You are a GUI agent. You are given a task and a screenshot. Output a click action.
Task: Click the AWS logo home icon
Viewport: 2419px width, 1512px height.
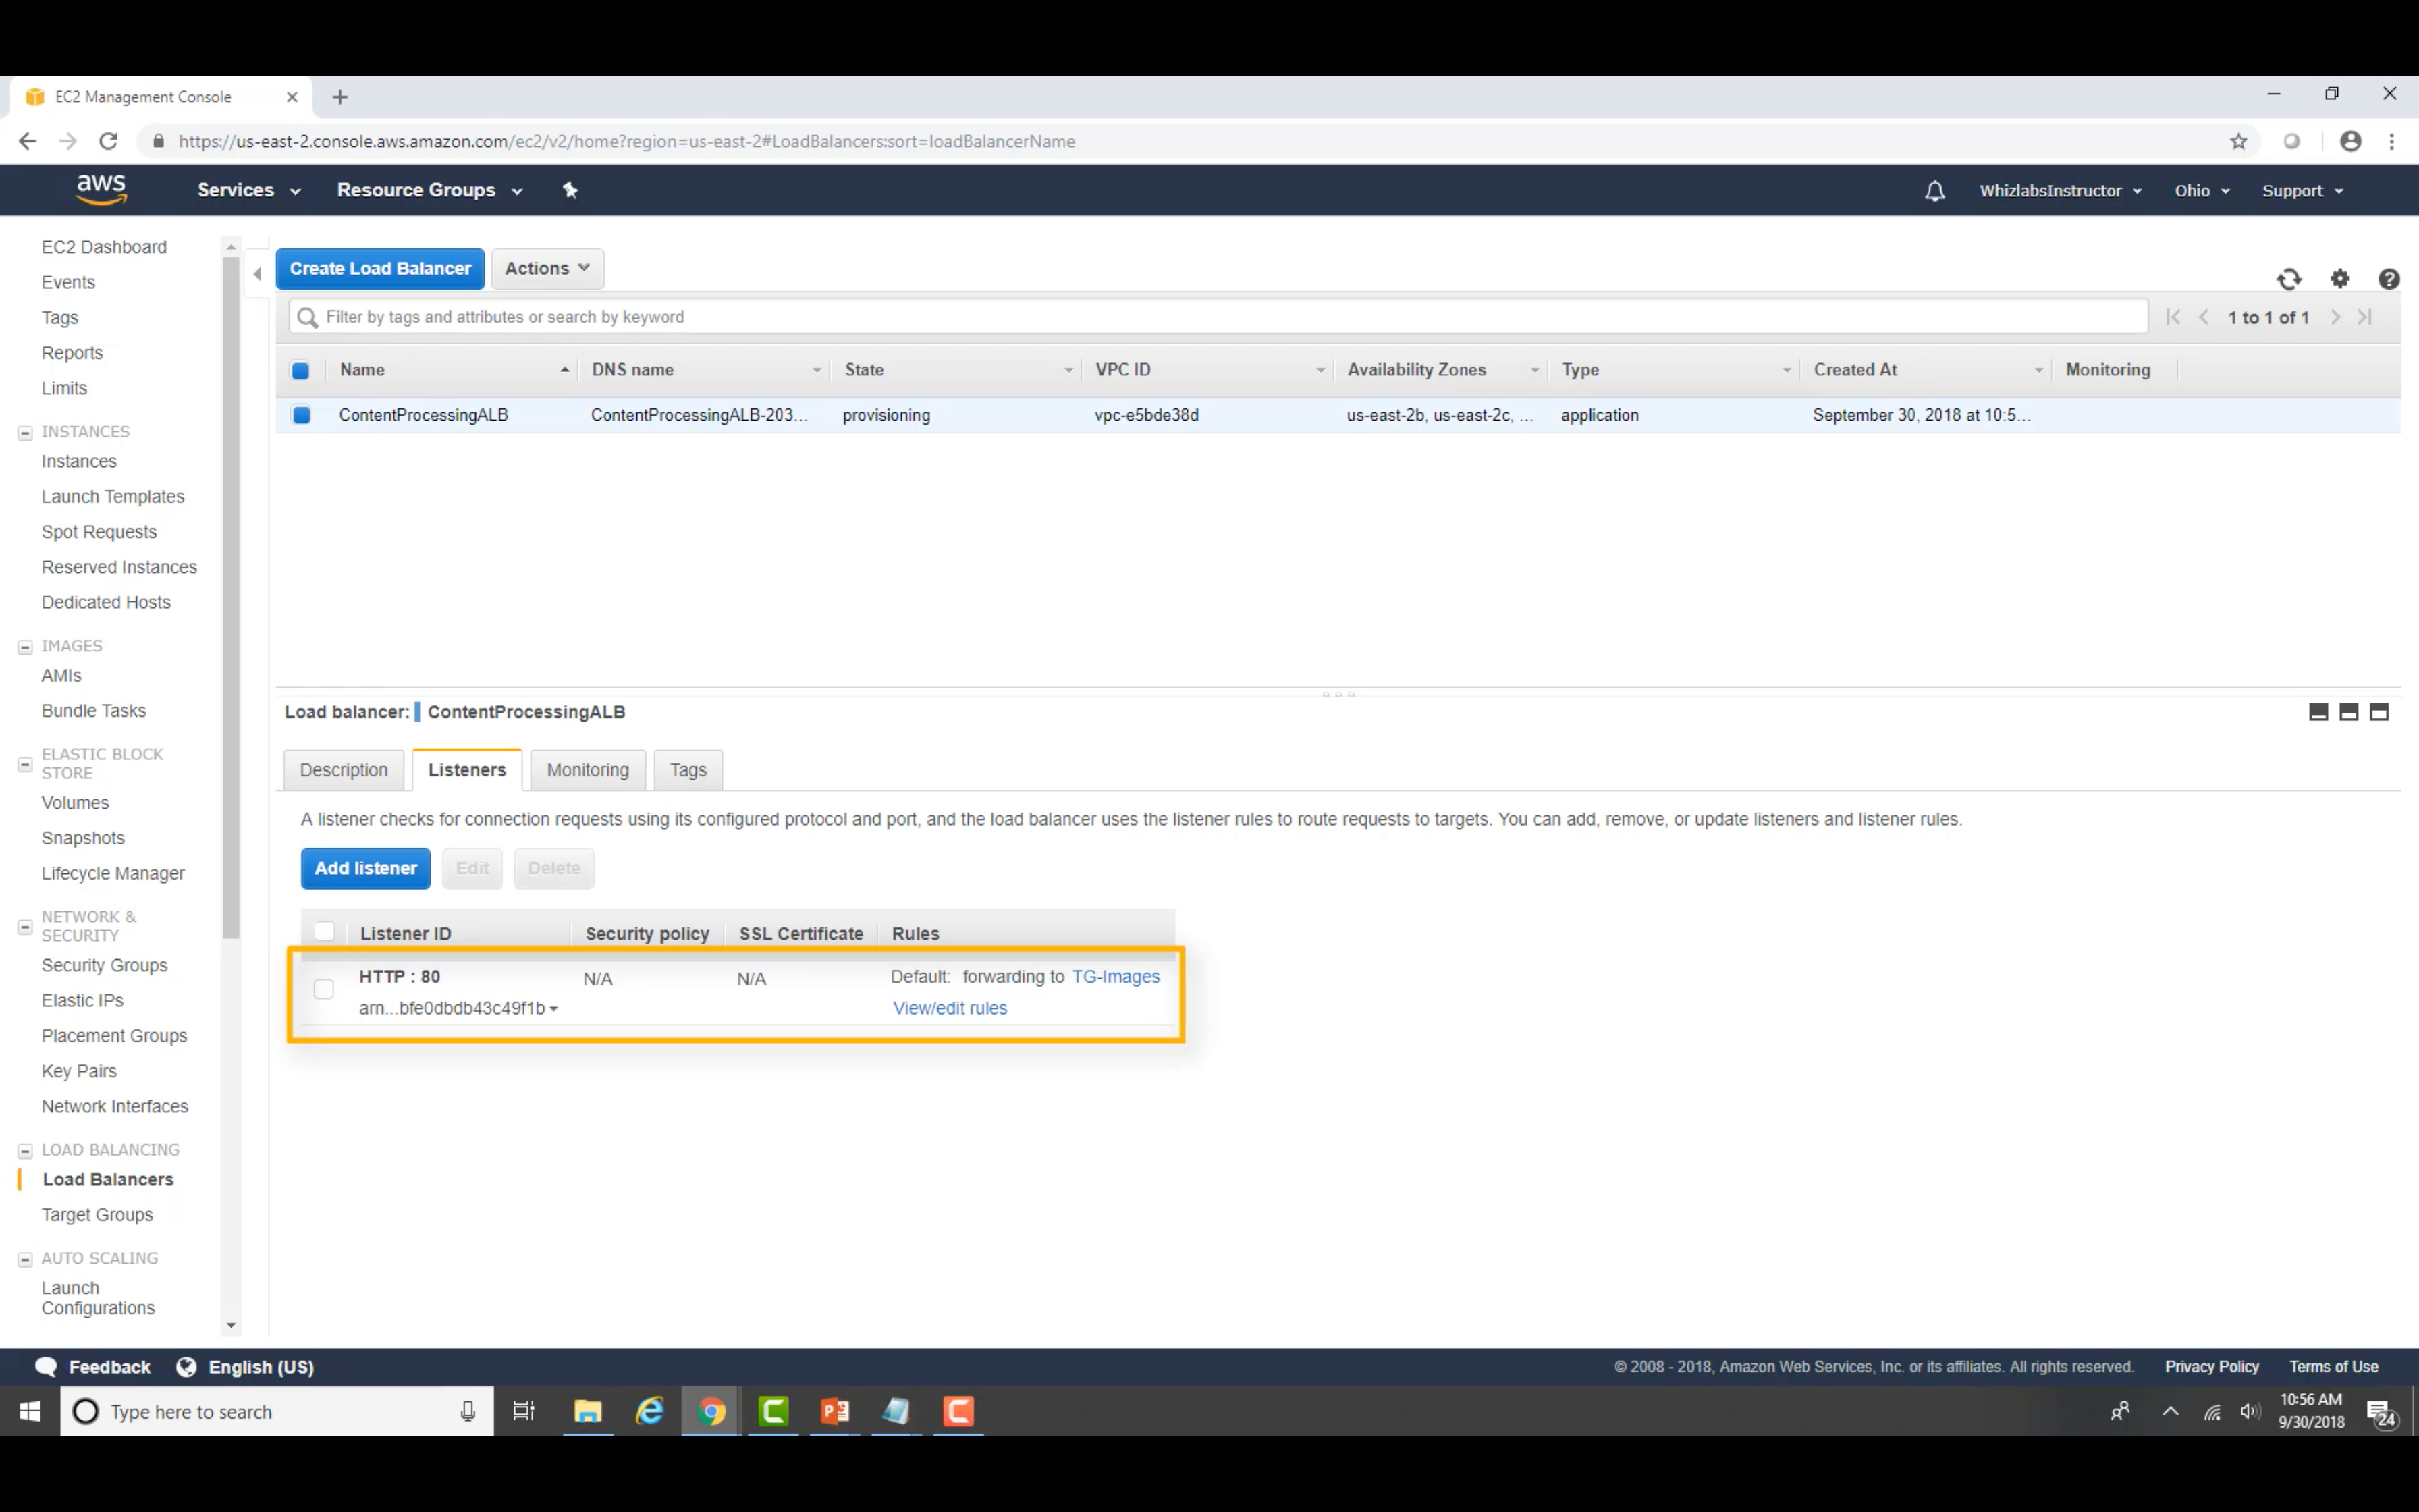[102, 189]
